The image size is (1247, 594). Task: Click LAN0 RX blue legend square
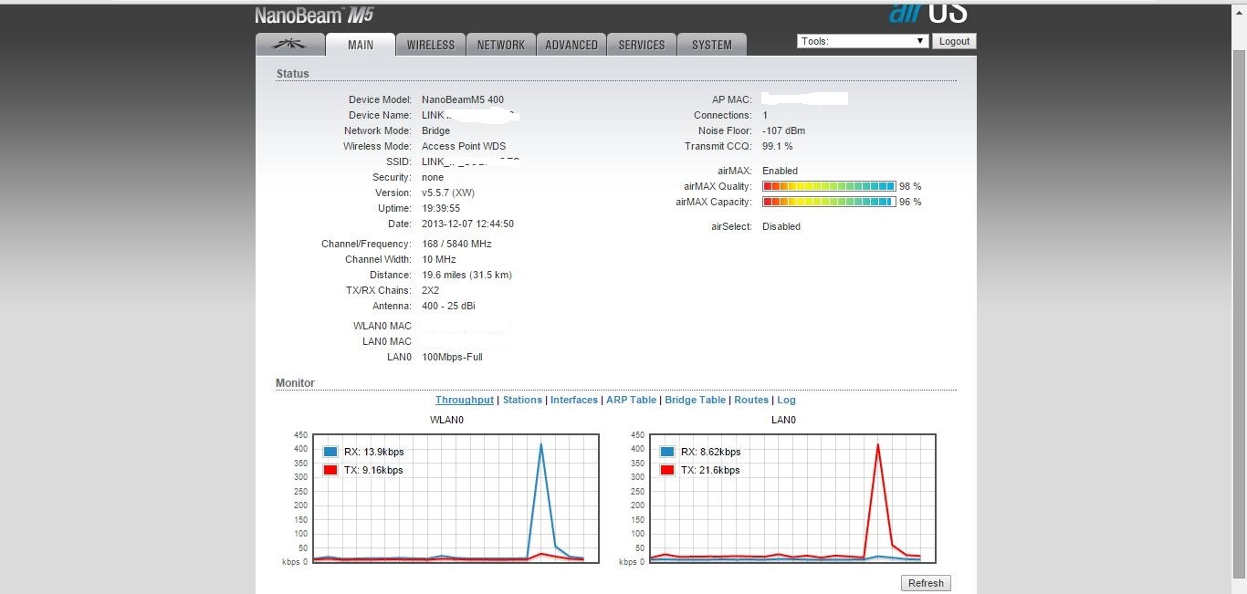coord(667,452)
